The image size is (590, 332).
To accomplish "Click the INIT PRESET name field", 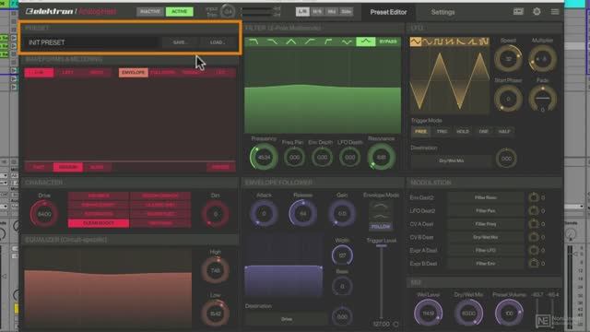I will [90, 42].
